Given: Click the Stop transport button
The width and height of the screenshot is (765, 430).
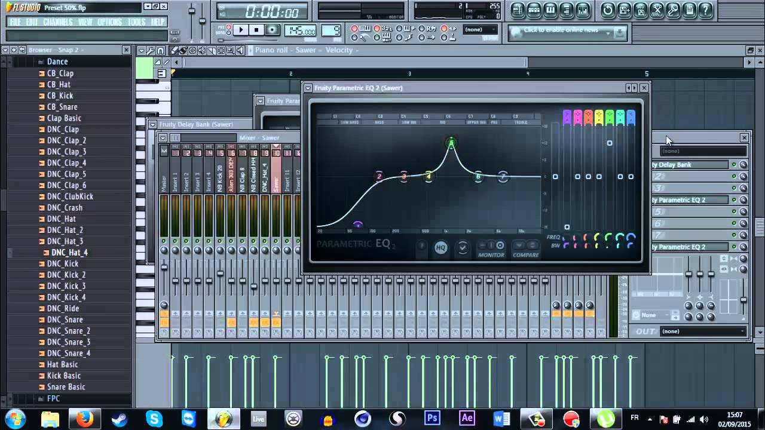Looking at the screenshot, I should 256,30.
